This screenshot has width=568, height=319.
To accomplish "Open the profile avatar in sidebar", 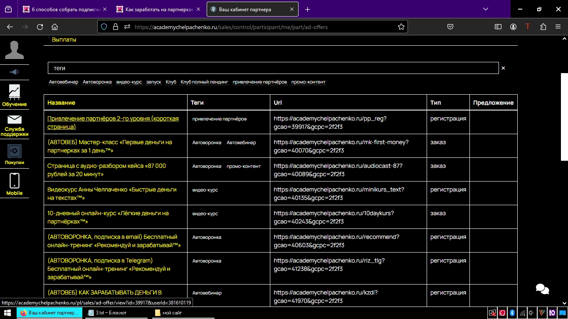I will pos(14,50).
